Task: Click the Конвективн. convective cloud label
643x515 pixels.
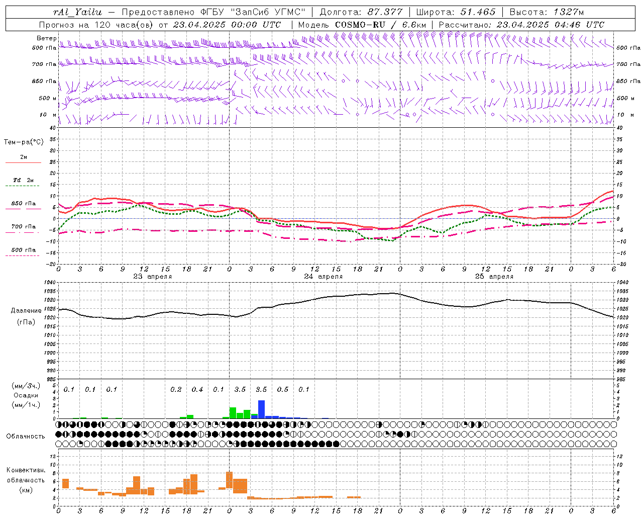Action: click(x=26, y=470)
